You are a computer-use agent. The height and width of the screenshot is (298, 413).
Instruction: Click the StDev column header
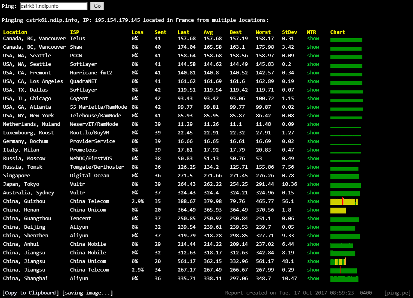289,32
